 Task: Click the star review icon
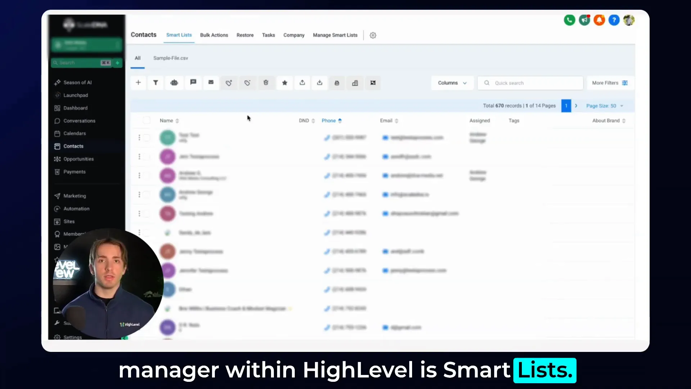(x=285, y=83)
